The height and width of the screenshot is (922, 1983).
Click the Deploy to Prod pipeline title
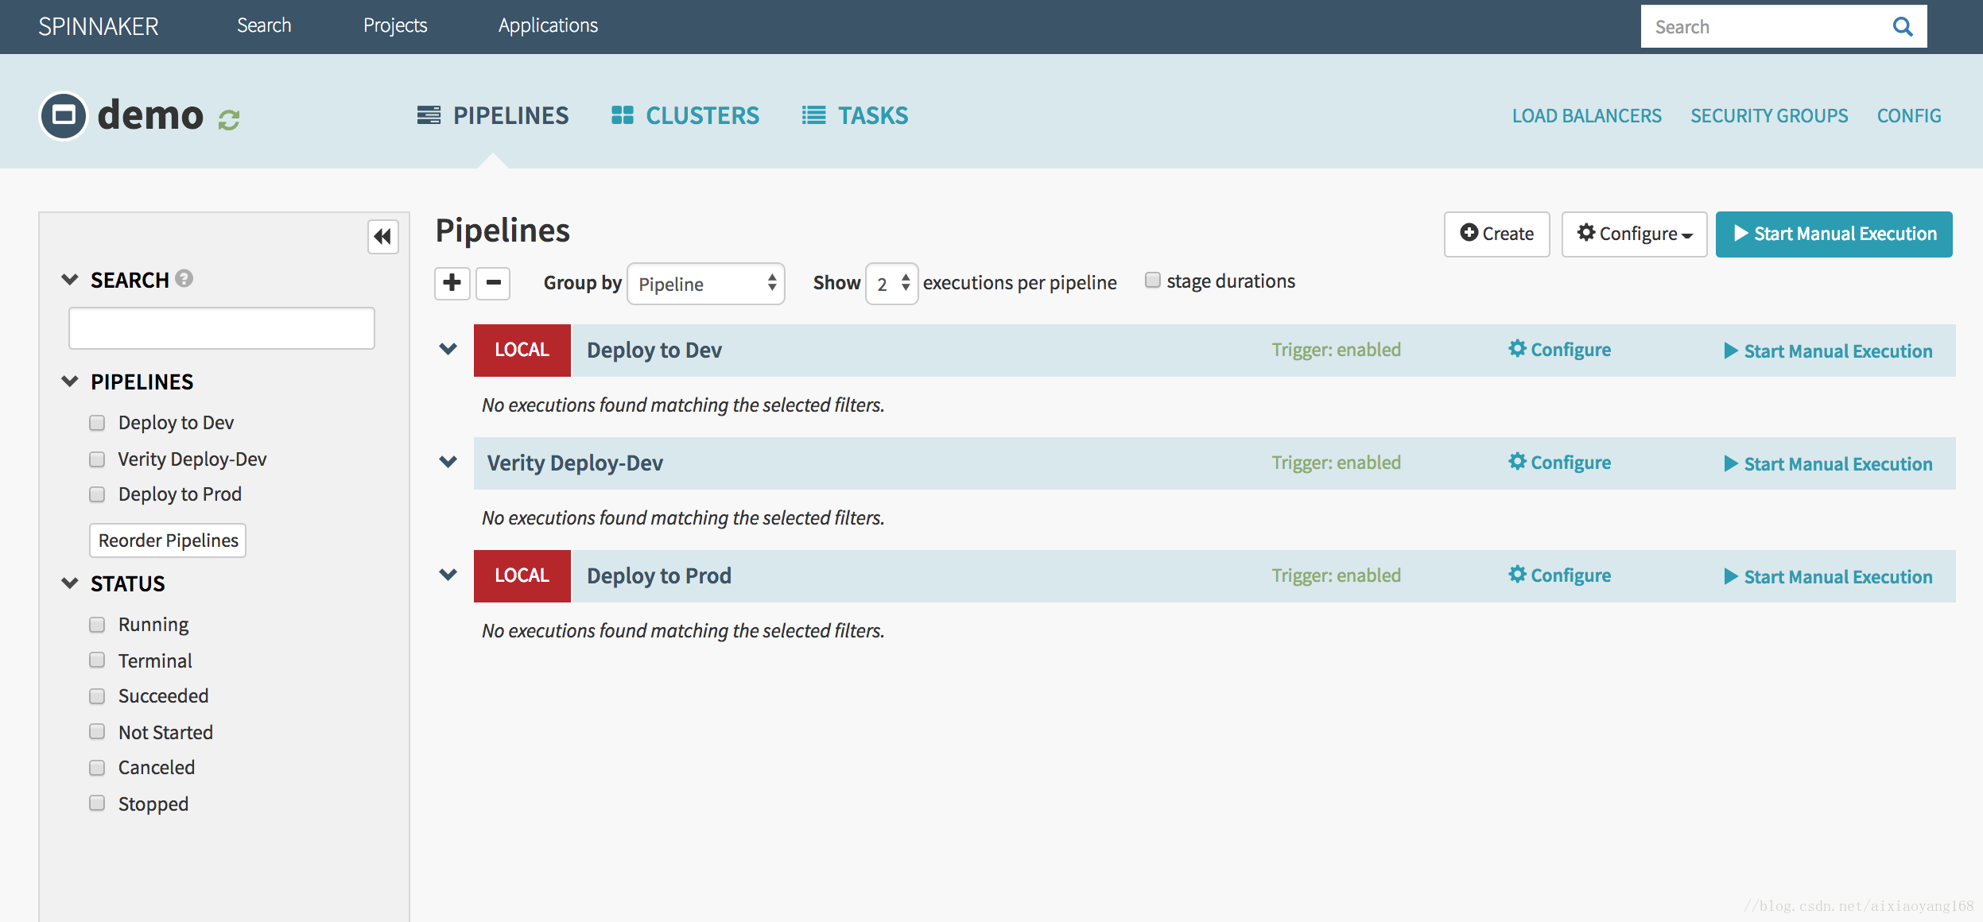pyautogui.click(x=659, y=576)
